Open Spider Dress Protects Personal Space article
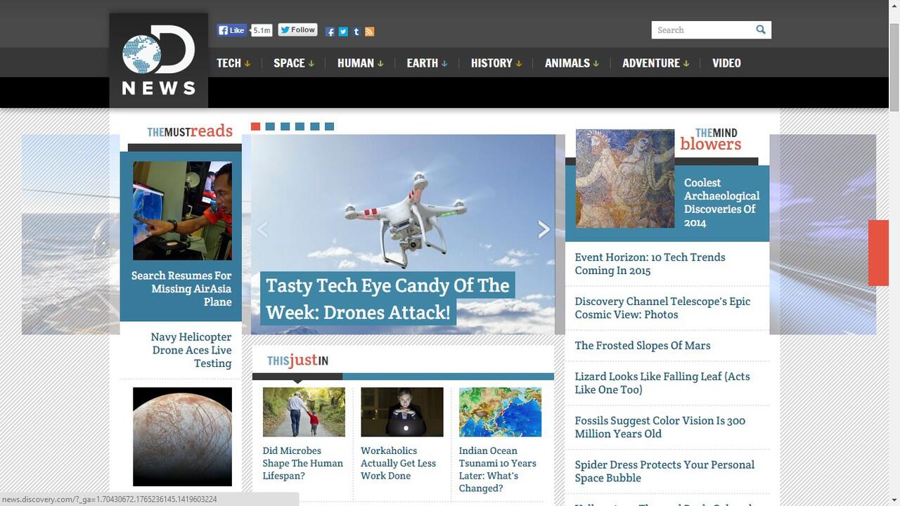900x506 pixels. pyautogui.click(x=664, y=472)
